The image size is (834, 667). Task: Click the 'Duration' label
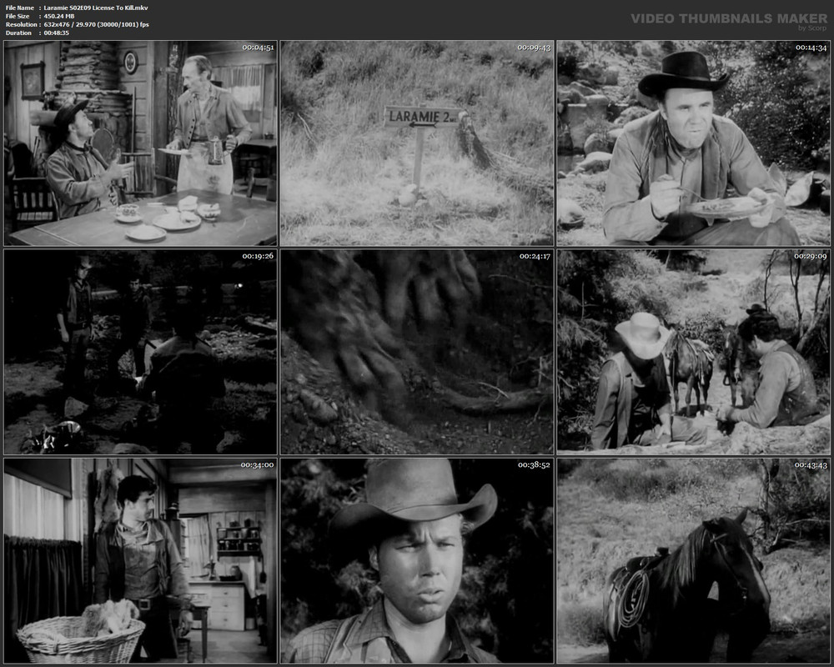point(18,33)
